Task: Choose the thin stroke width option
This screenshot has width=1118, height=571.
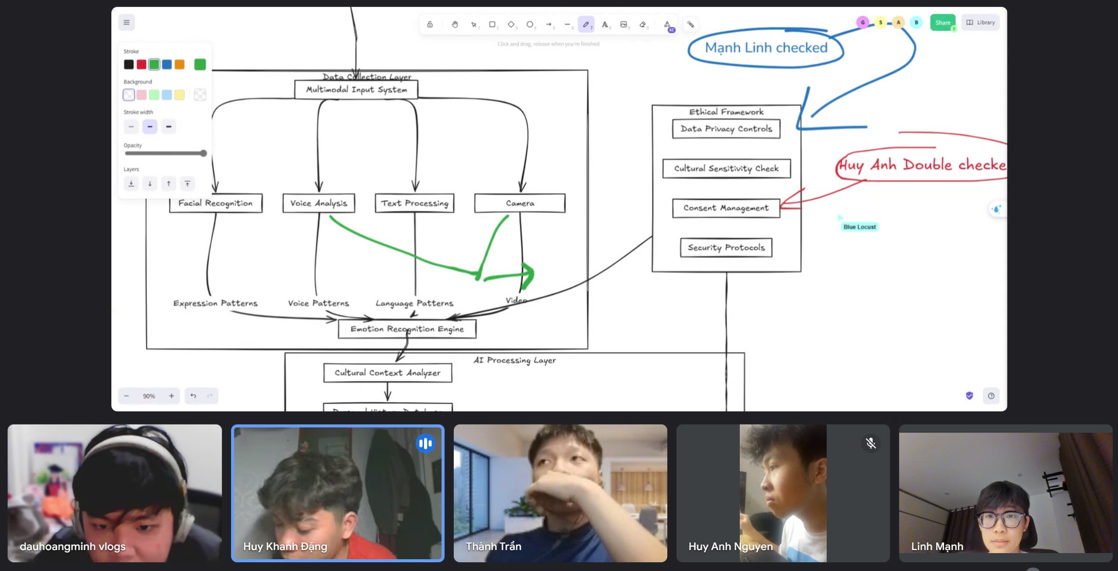Action: [x=131, y=127]
